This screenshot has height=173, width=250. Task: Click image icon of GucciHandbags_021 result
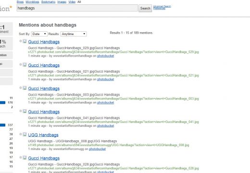tap(25, 65)
